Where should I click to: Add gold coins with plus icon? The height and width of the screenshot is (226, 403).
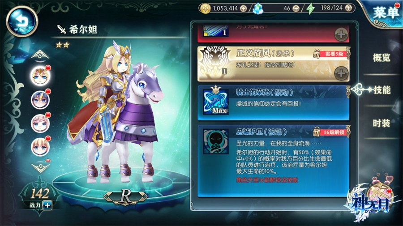(243, 9)
